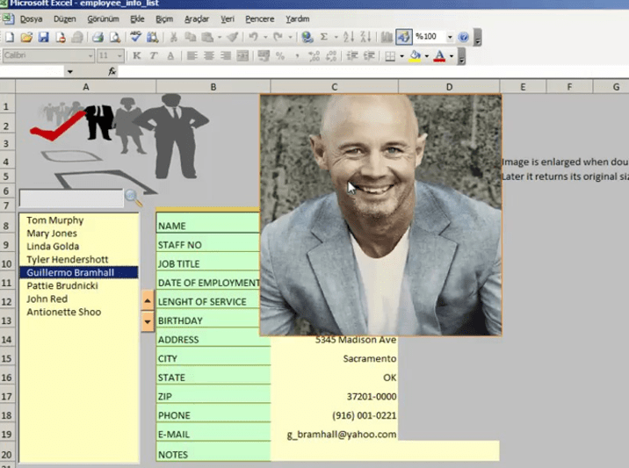This screenshot has width=629, height=468.
Task: Click the Paste icon
Action: tap(207, 37)
